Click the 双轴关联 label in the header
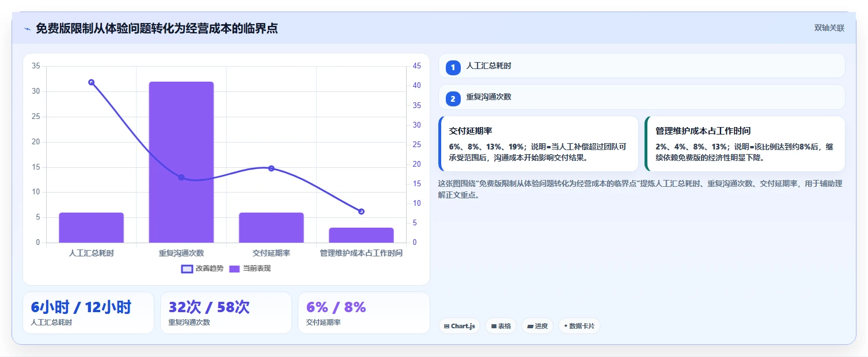This screenshot has width=868, height=357. (x=829, y=28)
